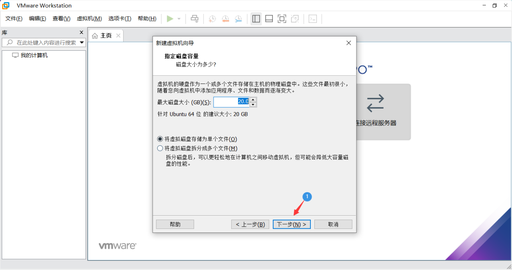The height and width of the screenshot is (270, 512).
Task: Click the arrows icon on remote server tile
Action: (x=375, y=103)
